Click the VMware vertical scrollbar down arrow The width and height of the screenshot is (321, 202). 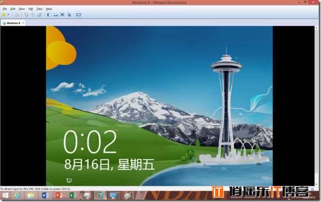tap(317, 184)
